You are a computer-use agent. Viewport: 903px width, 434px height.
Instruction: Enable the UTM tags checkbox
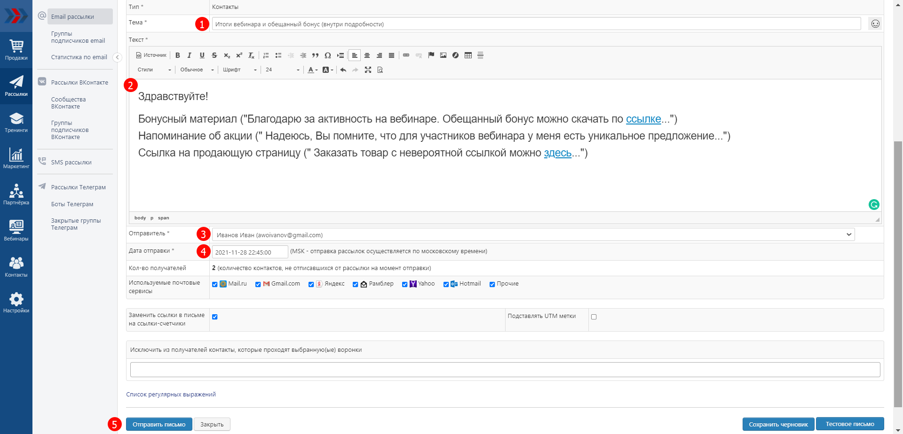click(594, 317)
